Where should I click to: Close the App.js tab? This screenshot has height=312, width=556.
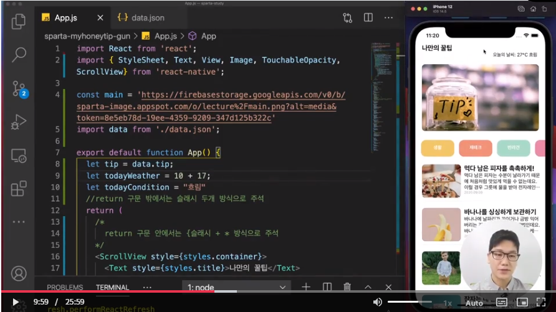(x=100, y=17)
